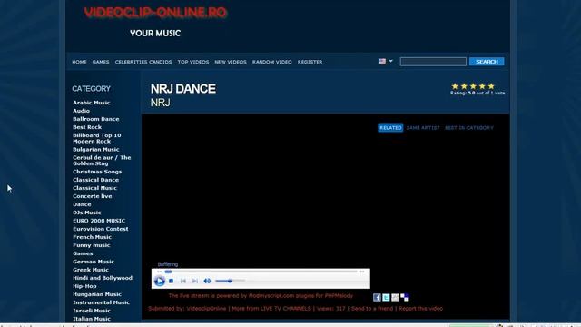This screenshot has height=327, width=581.
Task: Open the Best Rock category
Action: tap(87, 127)
